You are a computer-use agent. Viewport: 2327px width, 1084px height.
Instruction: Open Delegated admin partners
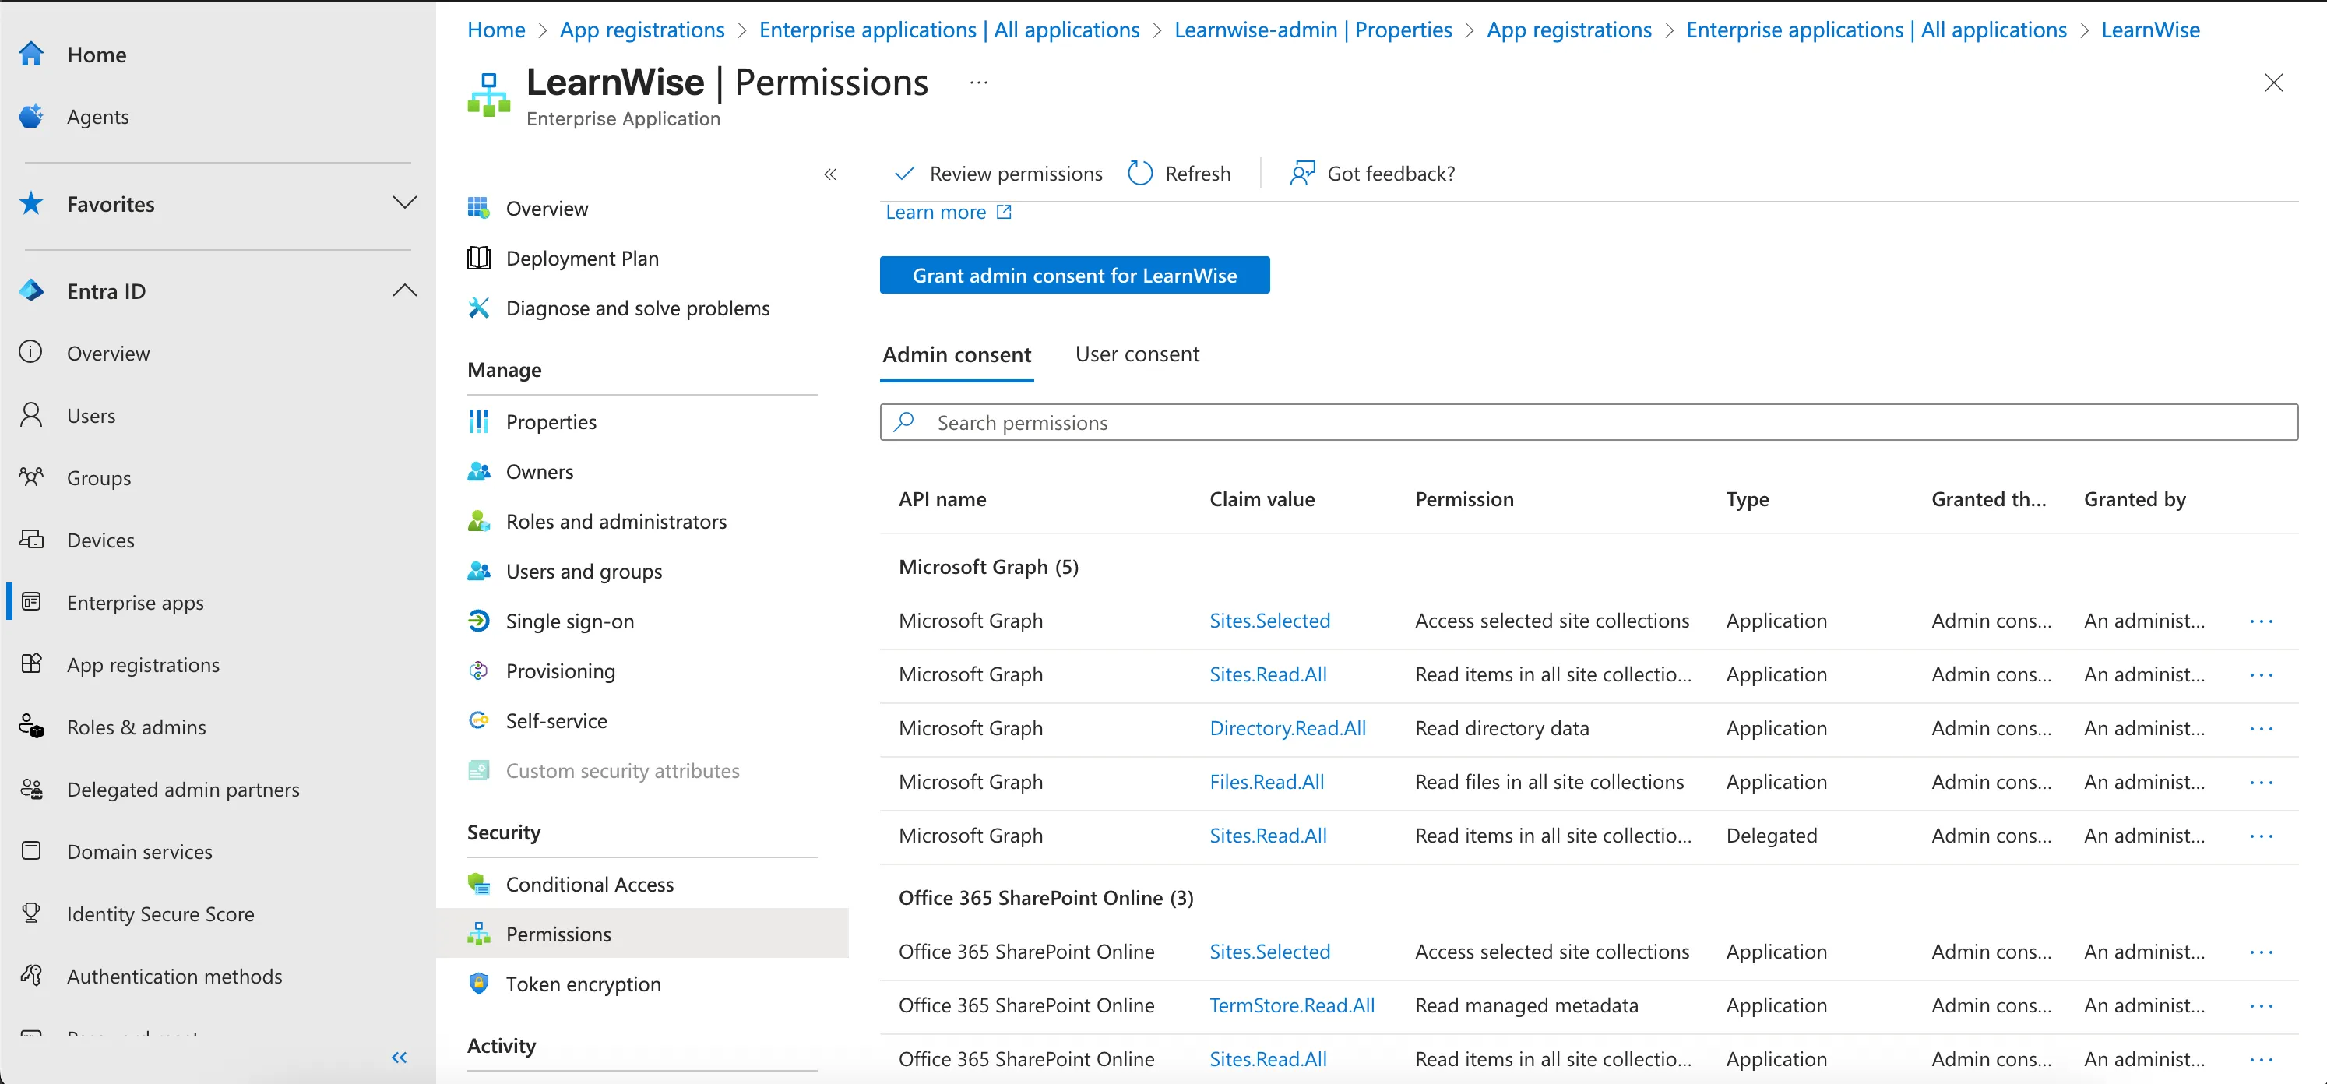(x=182, y=790)
